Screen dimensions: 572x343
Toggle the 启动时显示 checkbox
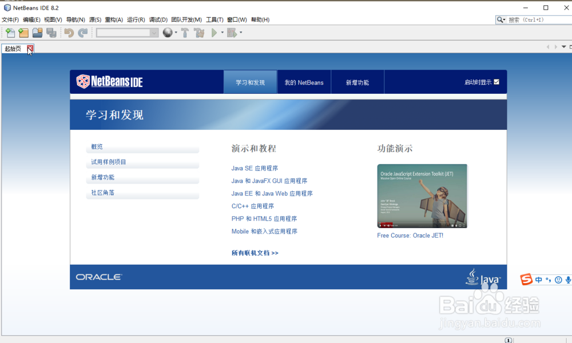click(x=496, y=82)
